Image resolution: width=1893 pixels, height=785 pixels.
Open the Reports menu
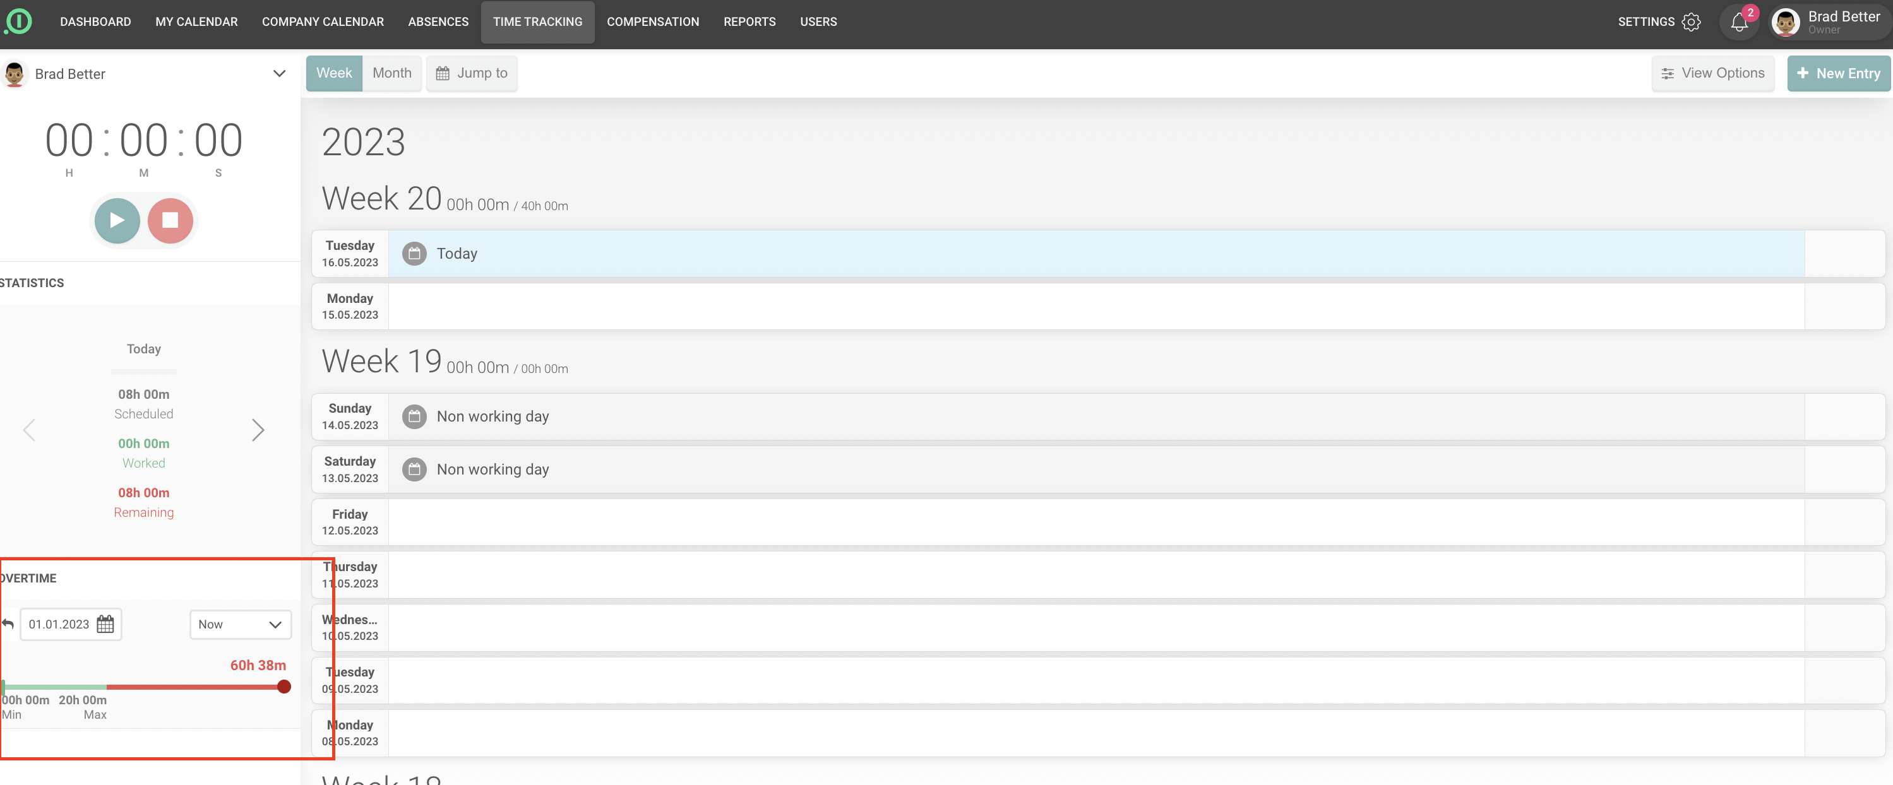[749, 22]
